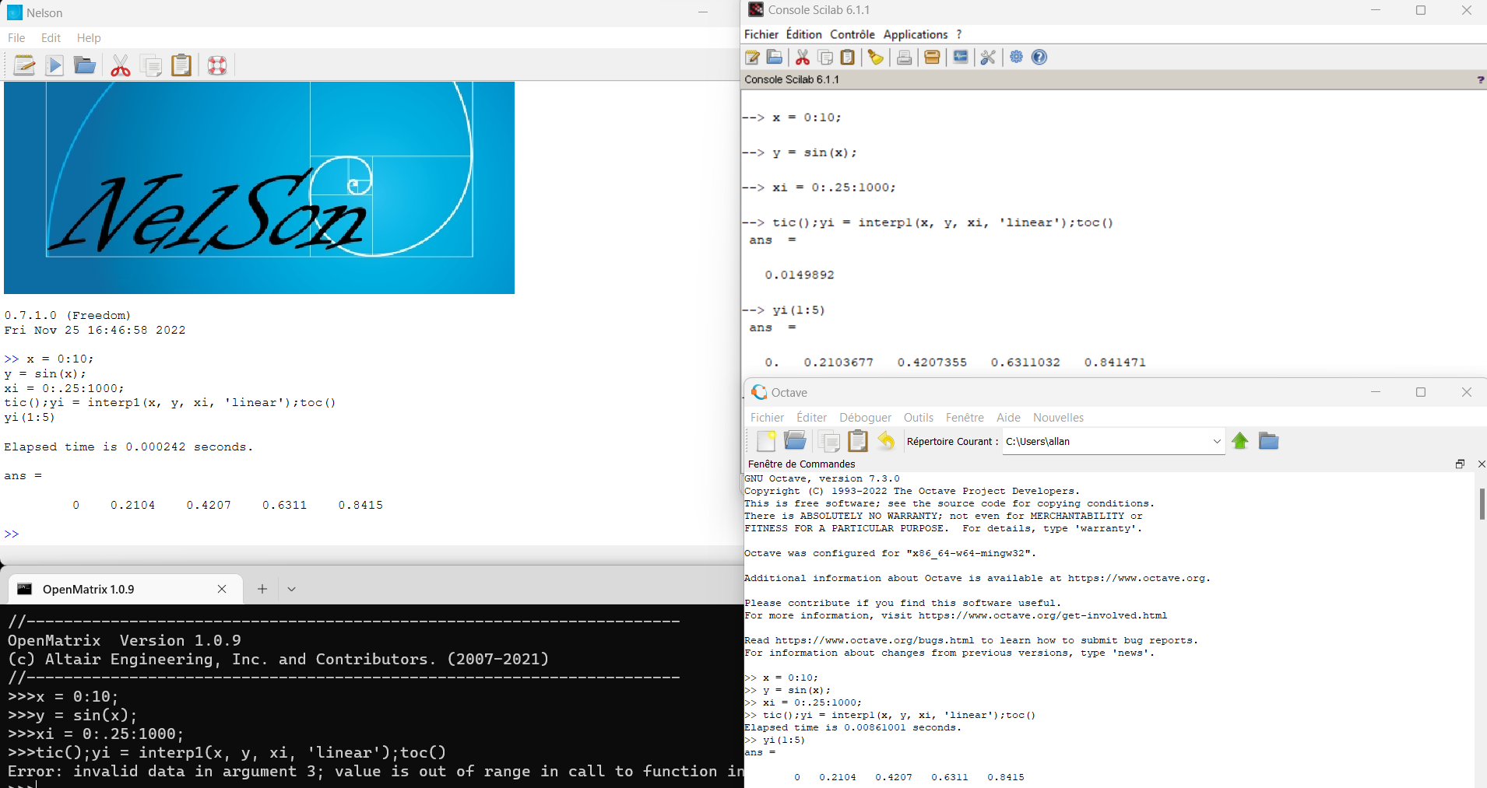The image size is (1487, 788).
Task: Open the Contrôle menu in Scilab
Action: click(852, 34)
